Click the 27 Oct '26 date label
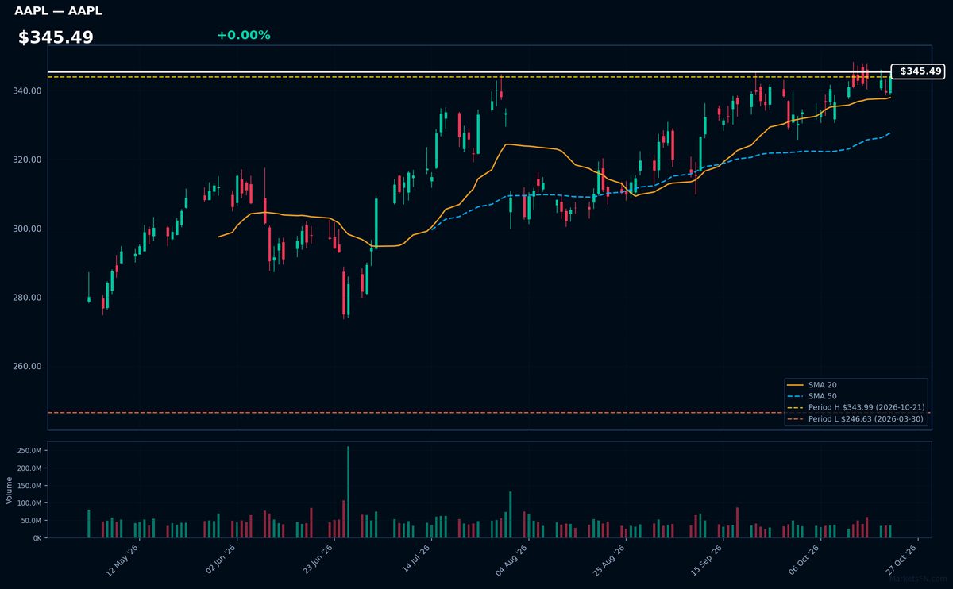This screenshot has height=589, width=953. [x=901, y=560]
